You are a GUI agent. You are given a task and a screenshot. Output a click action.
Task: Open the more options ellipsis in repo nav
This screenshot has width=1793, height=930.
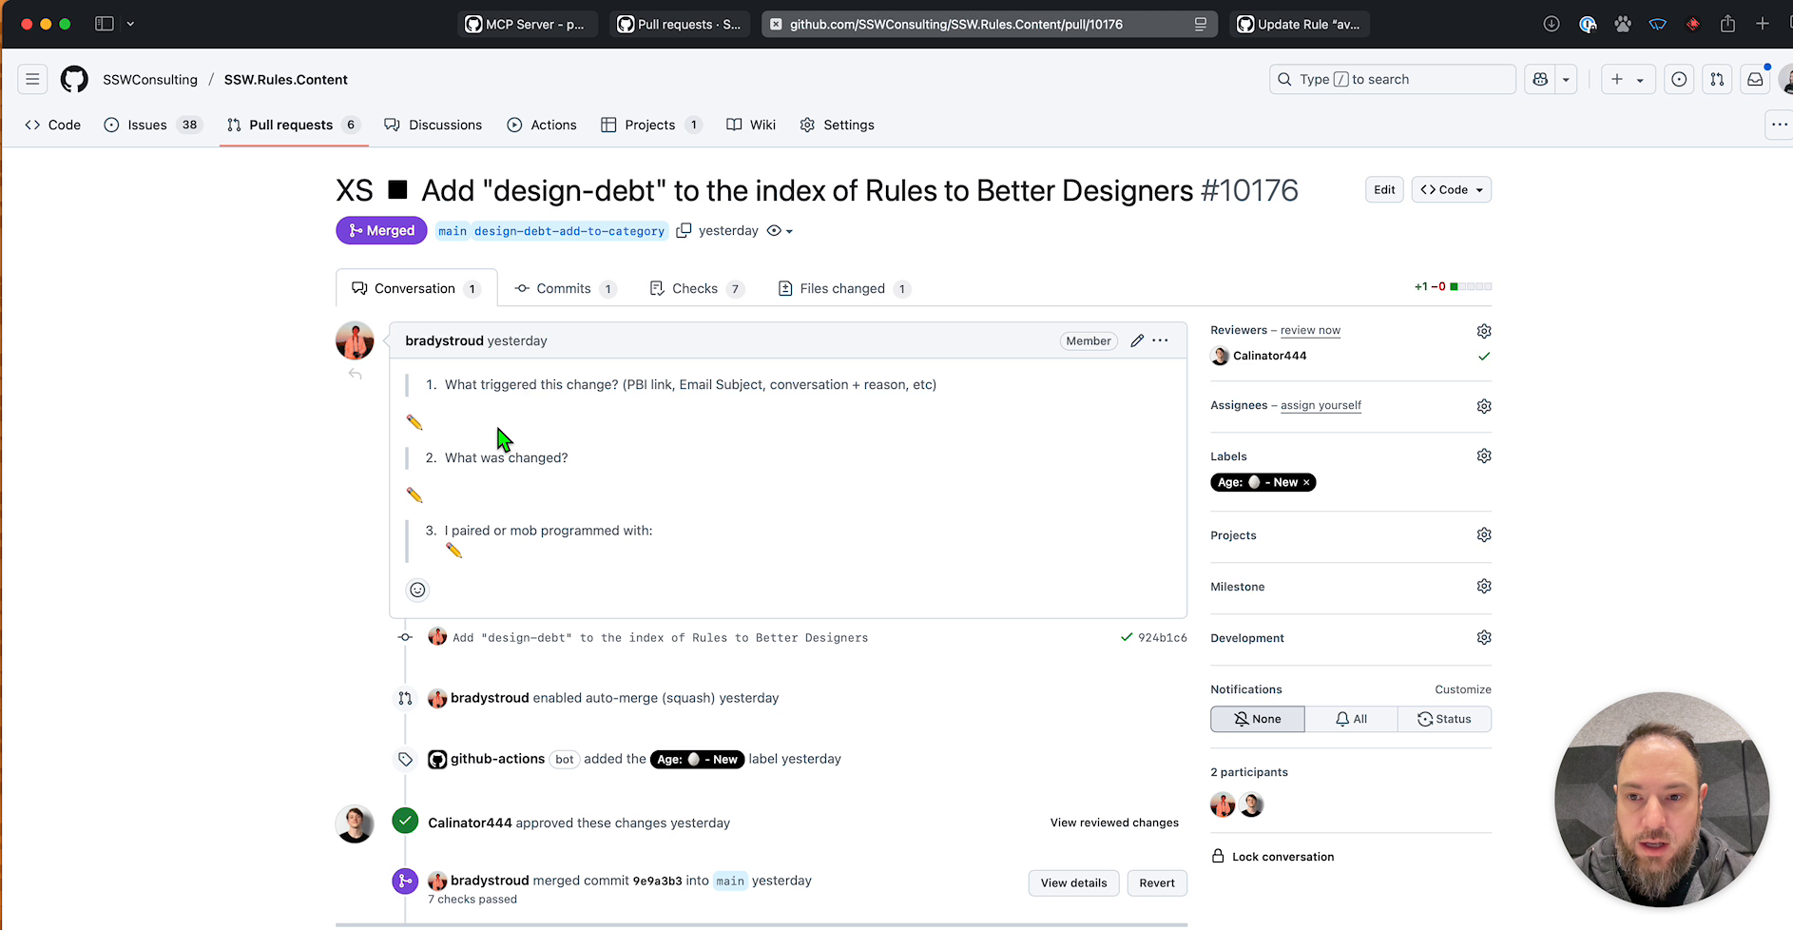(1780, 125)
